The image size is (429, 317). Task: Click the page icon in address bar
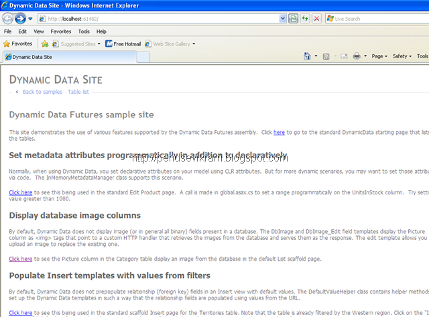pyautogui.click(x=42, y=19)
